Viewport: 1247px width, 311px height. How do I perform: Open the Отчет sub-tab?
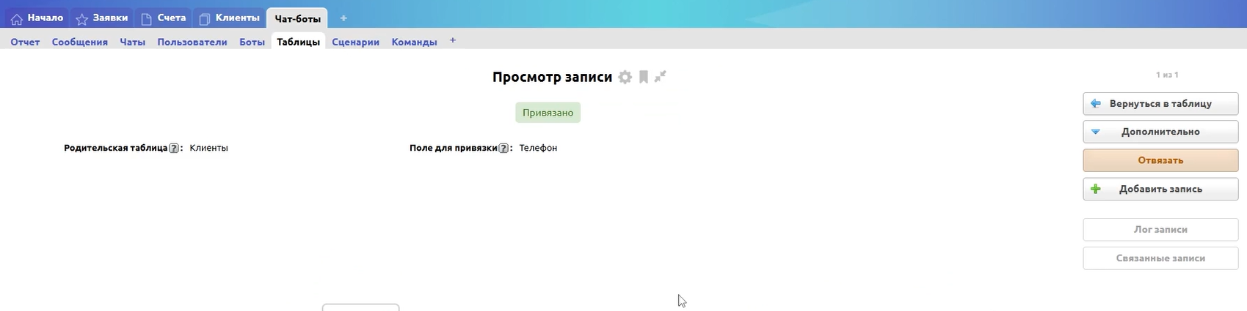point(25,42)
